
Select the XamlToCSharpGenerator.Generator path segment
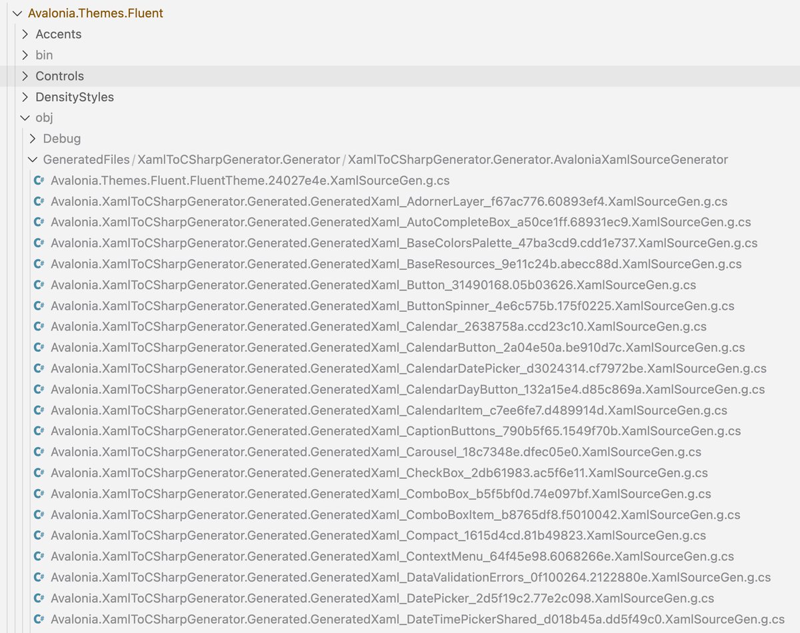coord(239,160)
